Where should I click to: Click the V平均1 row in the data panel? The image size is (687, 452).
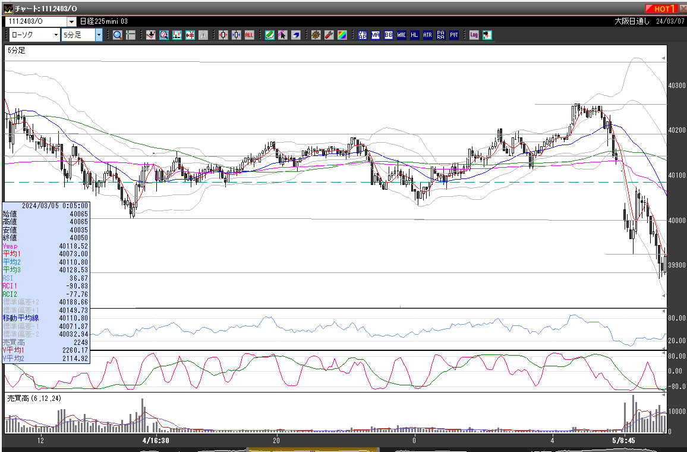coord(46,350)
